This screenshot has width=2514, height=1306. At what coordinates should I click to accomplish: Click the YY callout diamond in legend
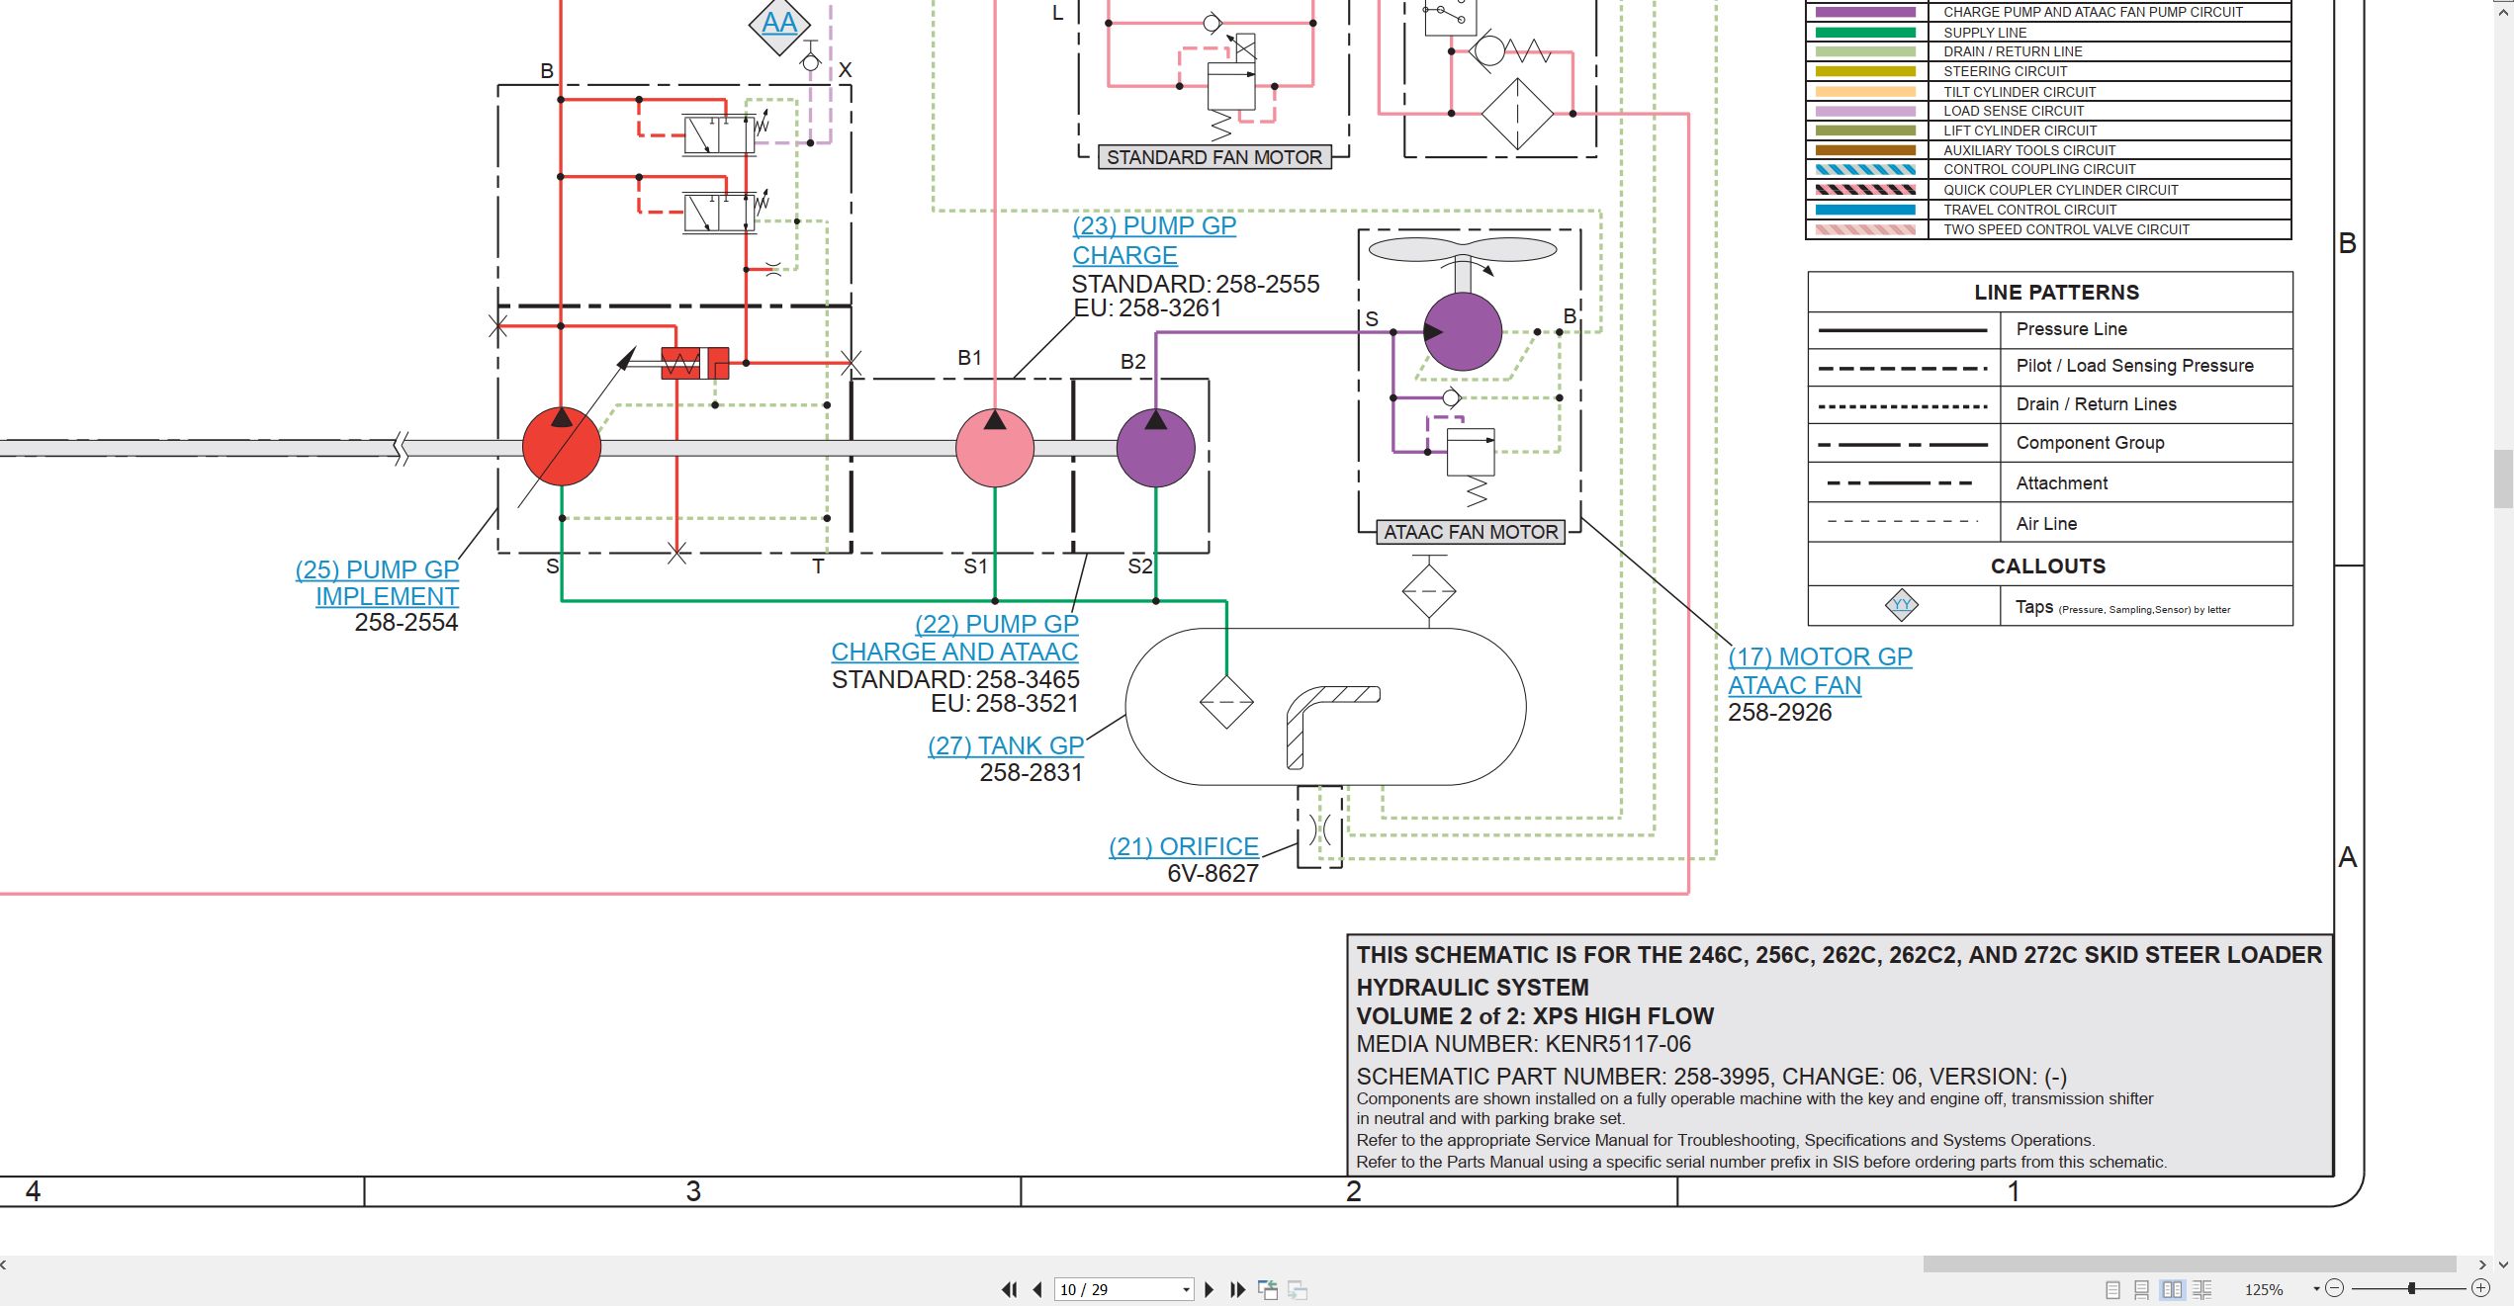1901,604
